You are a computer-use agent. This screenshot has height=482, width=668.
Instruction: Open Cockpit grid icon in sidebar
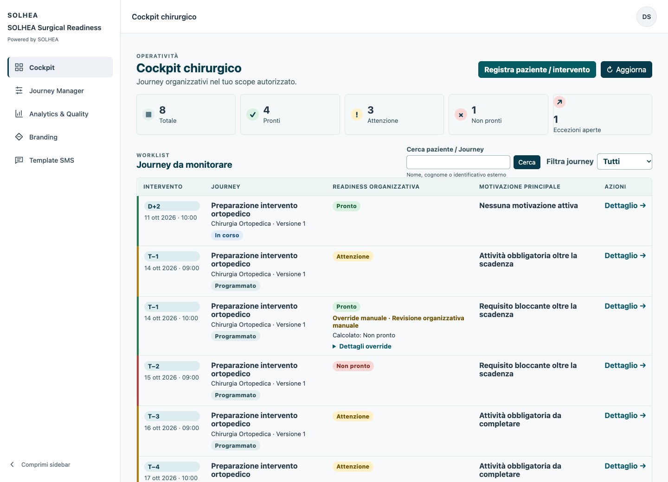pyautogui.click(x=19, y=67)
